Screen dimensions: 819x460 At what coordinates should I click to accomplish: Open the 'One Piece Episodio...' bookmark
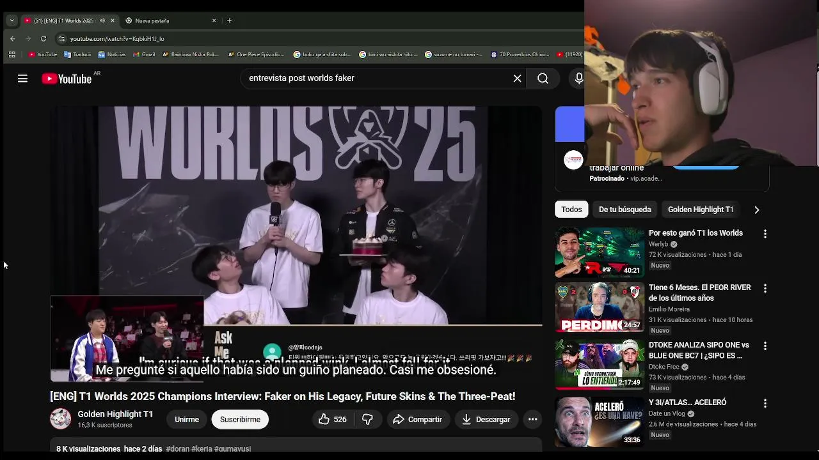[x=256, y=54]
